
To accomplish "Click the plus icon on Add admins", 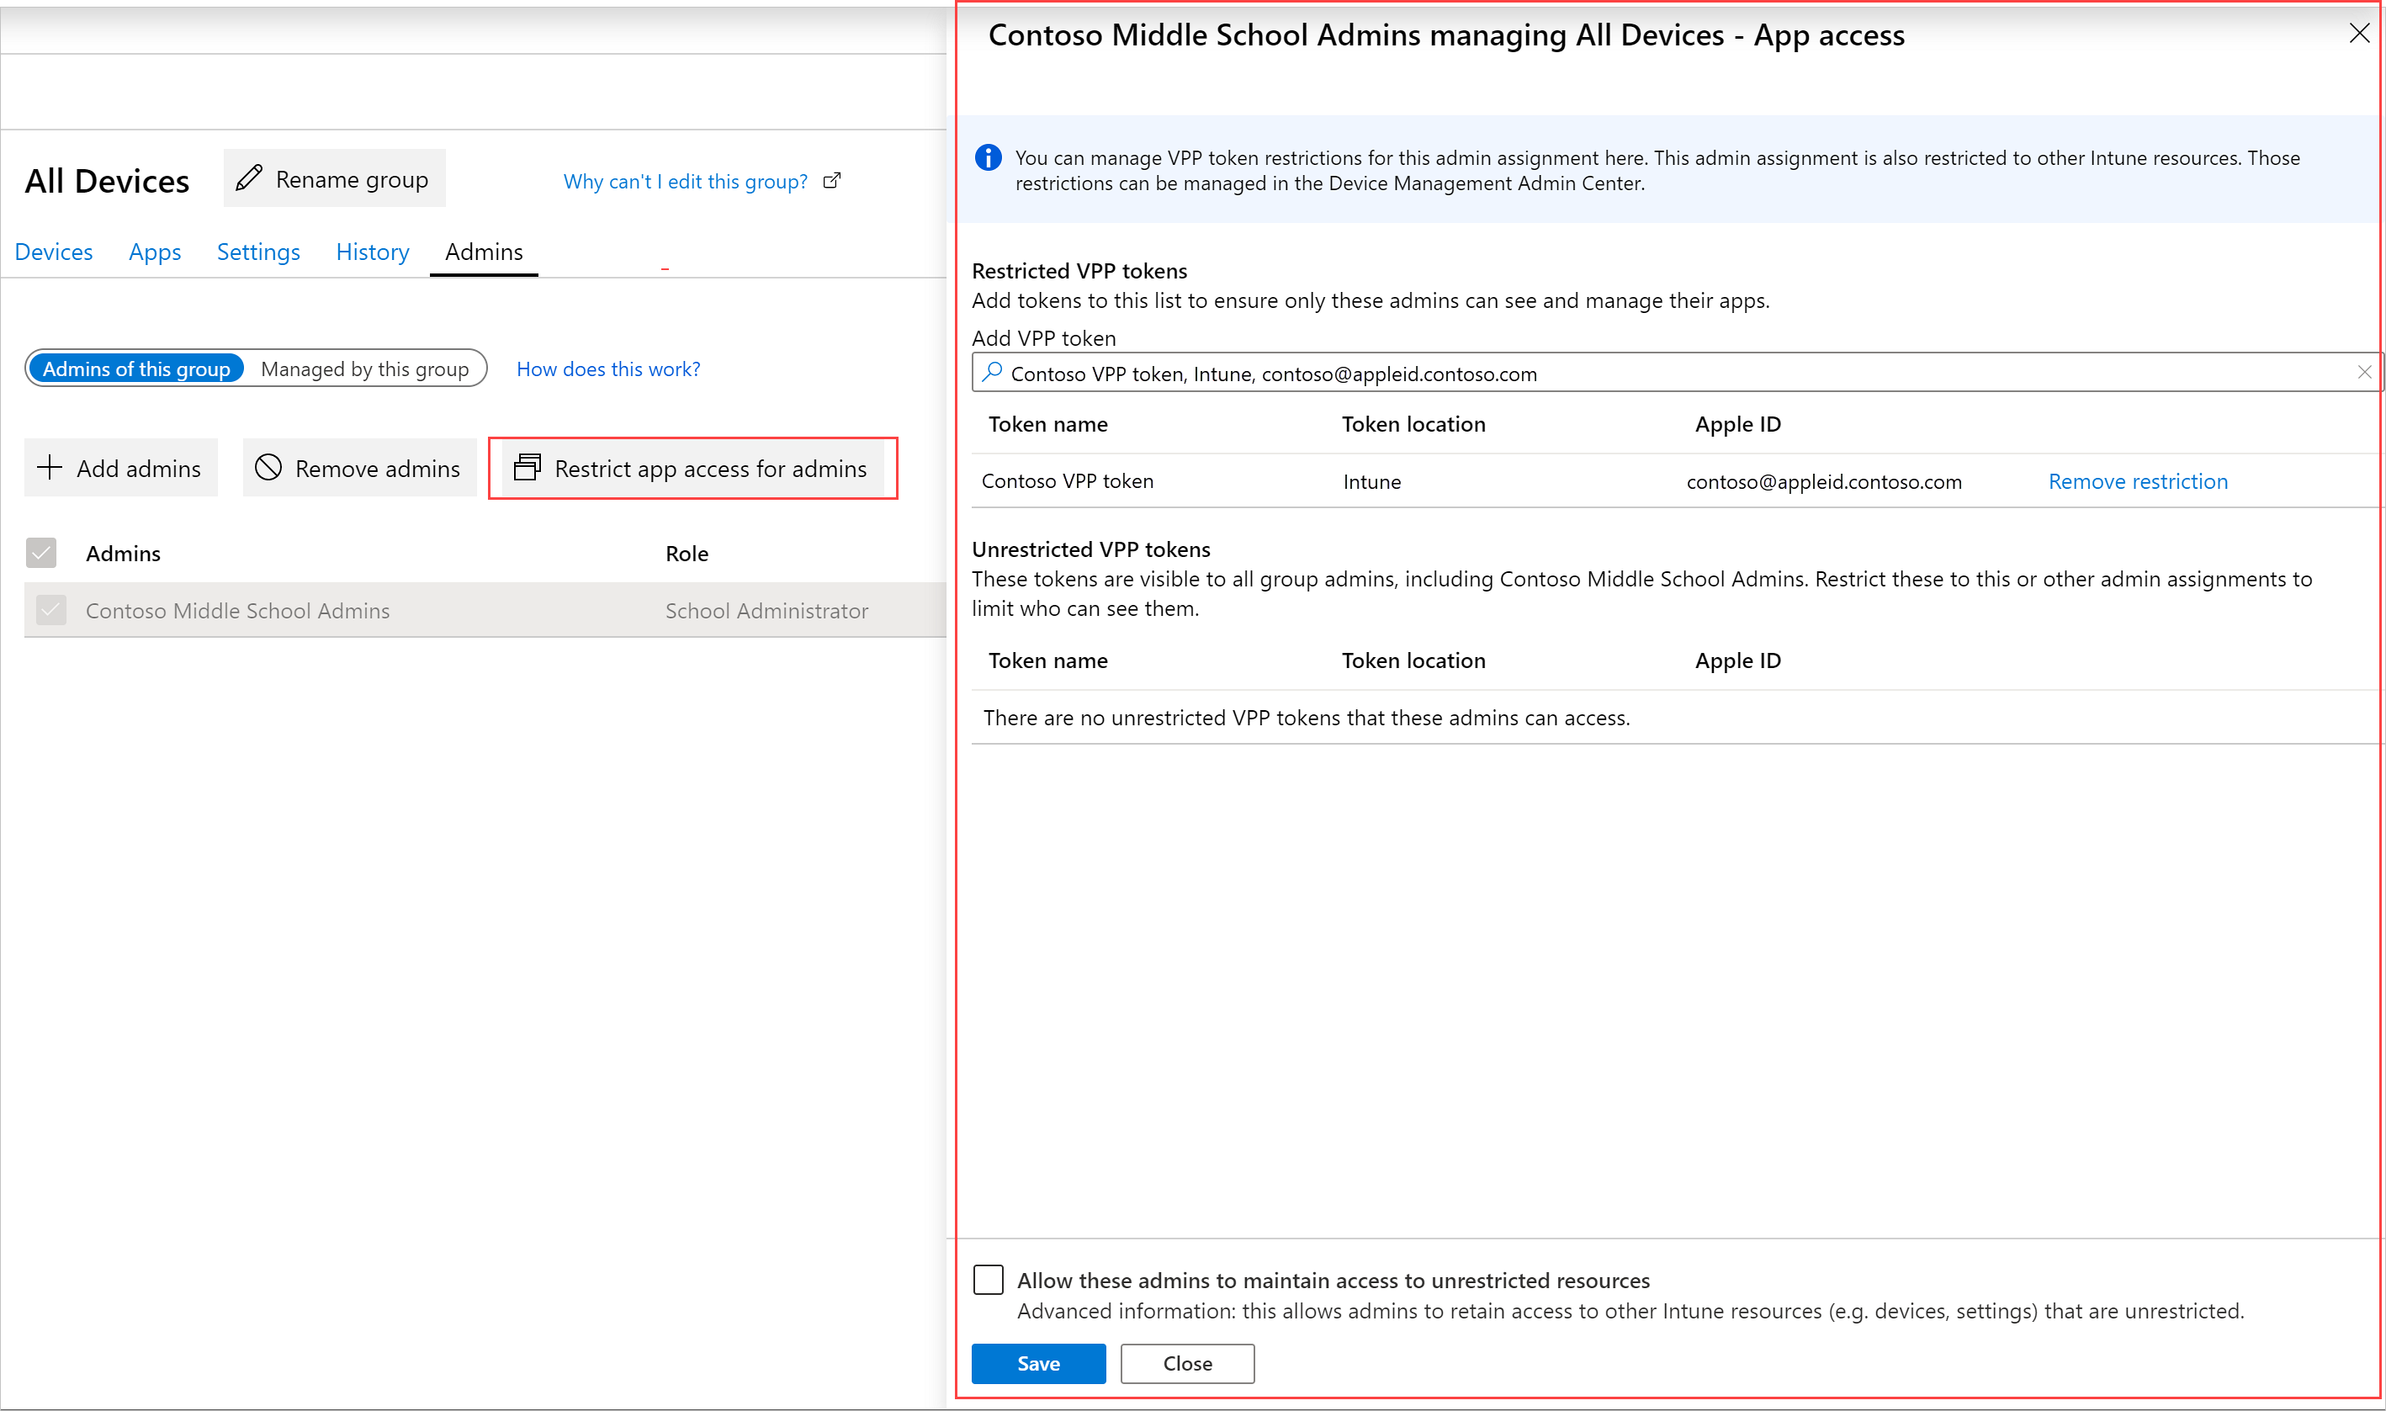I will 50,467.
